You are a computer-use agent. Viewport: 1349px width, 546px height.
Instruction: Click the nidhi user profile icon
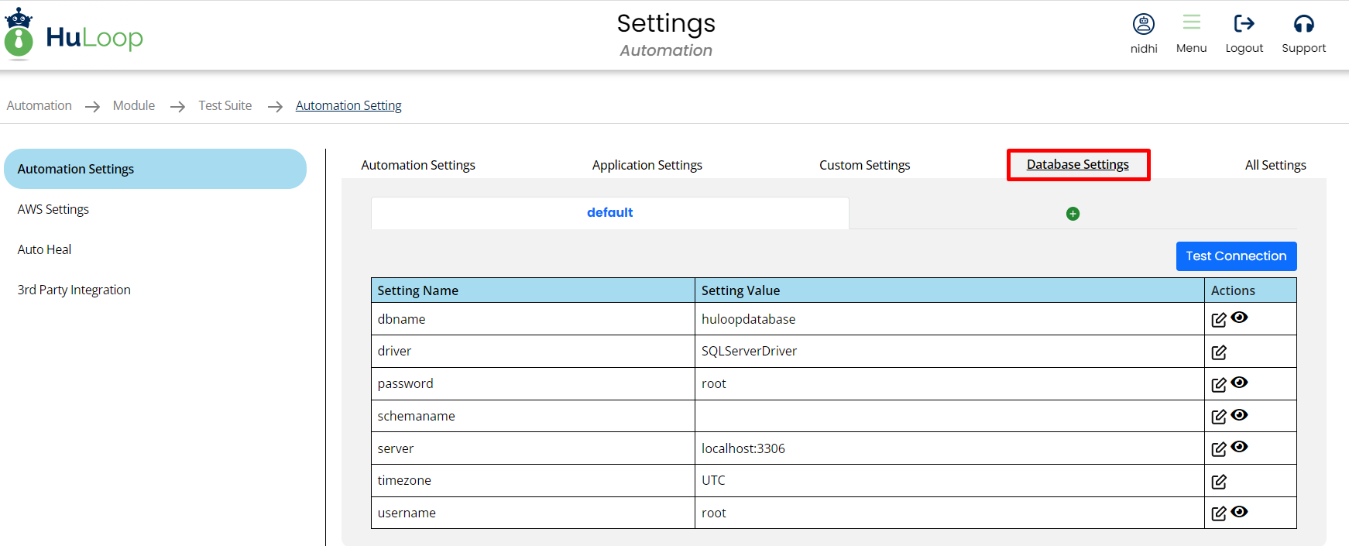point(1143,24)
